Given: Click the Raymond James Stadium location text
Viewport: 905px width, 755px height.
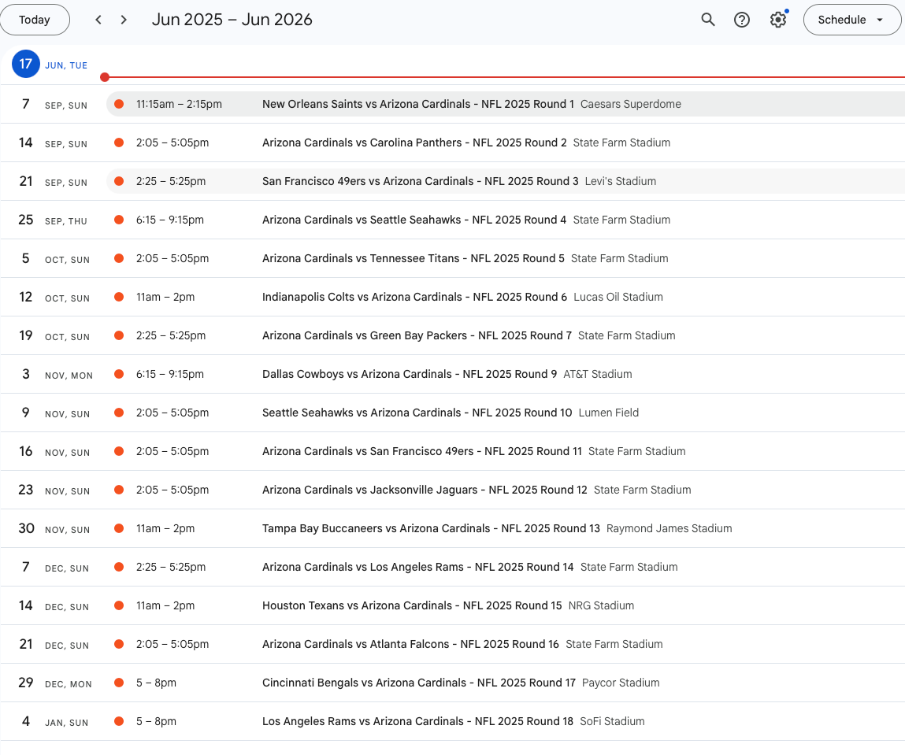Looking at the screenshot, I should pyautogui.click(x=669, y=529).
